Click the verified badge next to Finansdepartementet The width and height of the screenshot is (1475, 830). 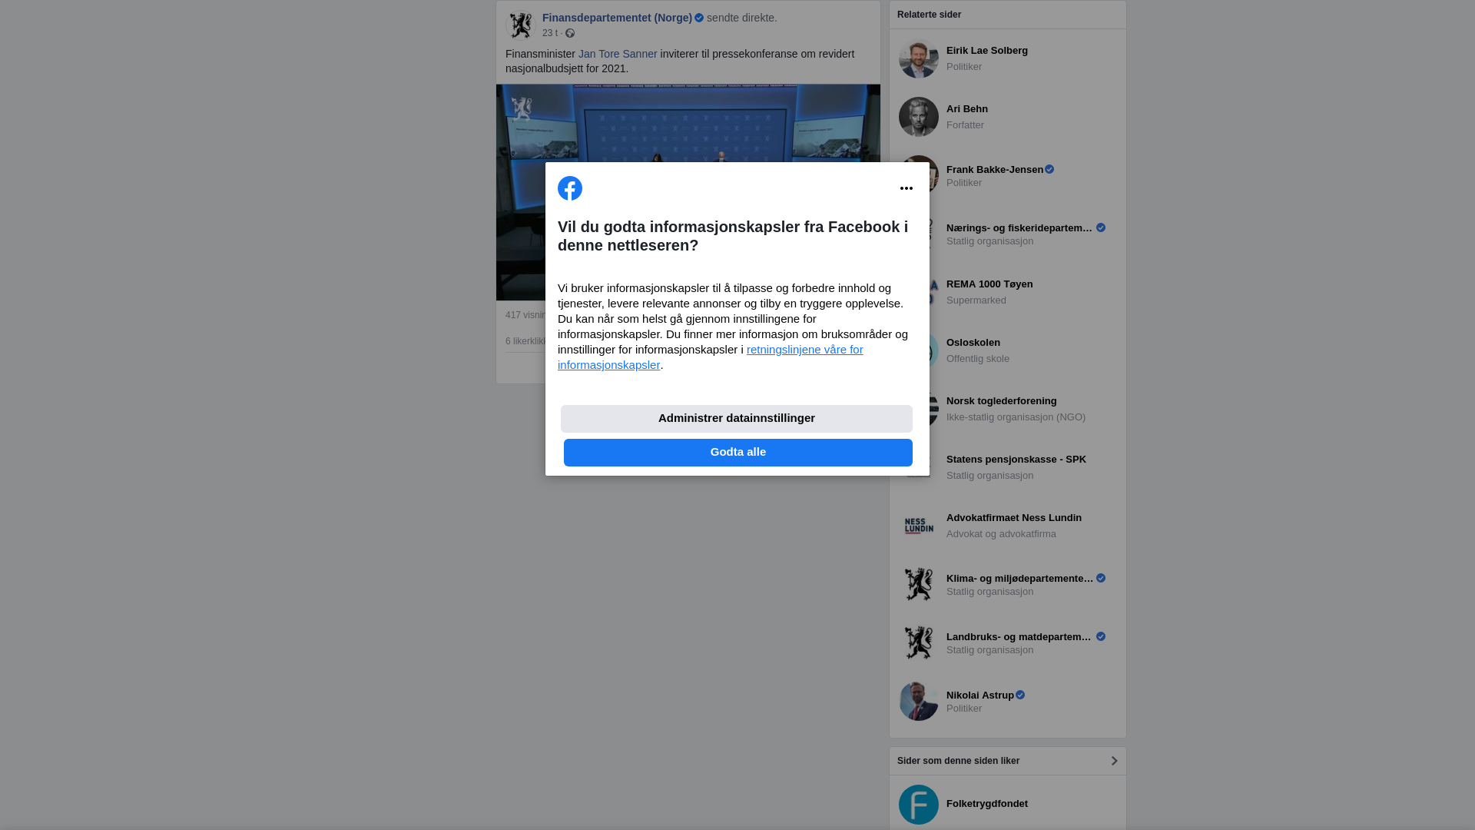(x=699, y=18)
